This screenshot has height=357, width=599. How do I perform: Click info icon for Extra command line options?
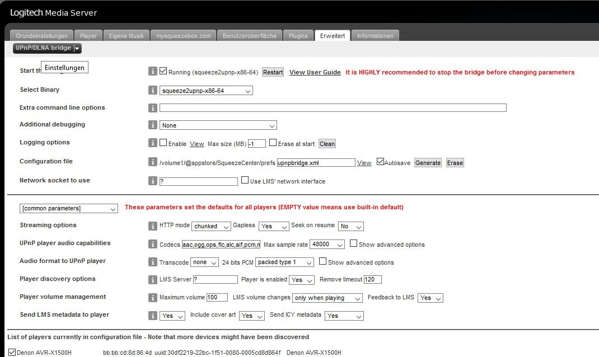[152, 108]
